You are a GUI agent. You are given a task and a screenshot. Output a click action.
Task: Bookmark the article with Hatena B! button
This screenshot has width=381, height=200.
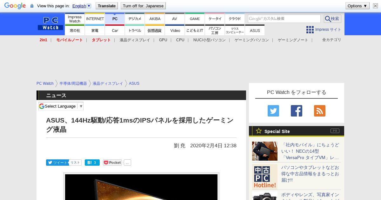[92, 163]
